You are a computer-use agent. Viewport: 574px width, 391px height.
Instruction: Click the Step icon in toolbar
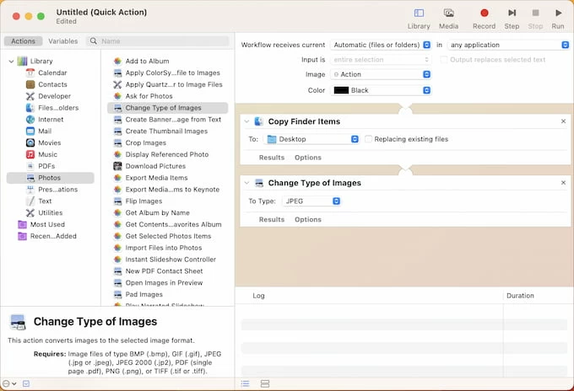pyautogui.click(x=512, y=13)
